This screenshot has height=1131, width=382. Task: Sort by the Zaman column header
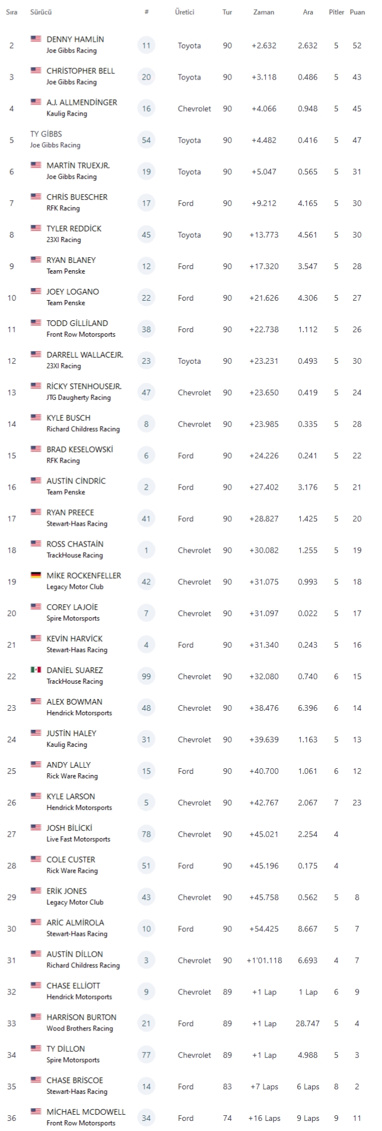pyautogui.click(x=264, y=12)
